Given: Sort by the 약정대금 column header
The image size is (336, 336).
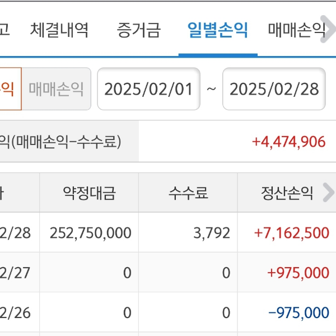Looking at the screenshot, I should point(89,194).
